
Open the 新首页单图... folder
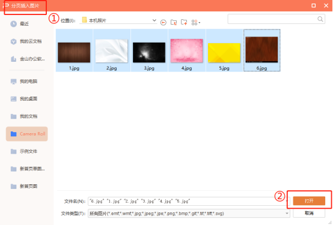tap(27, 169)
